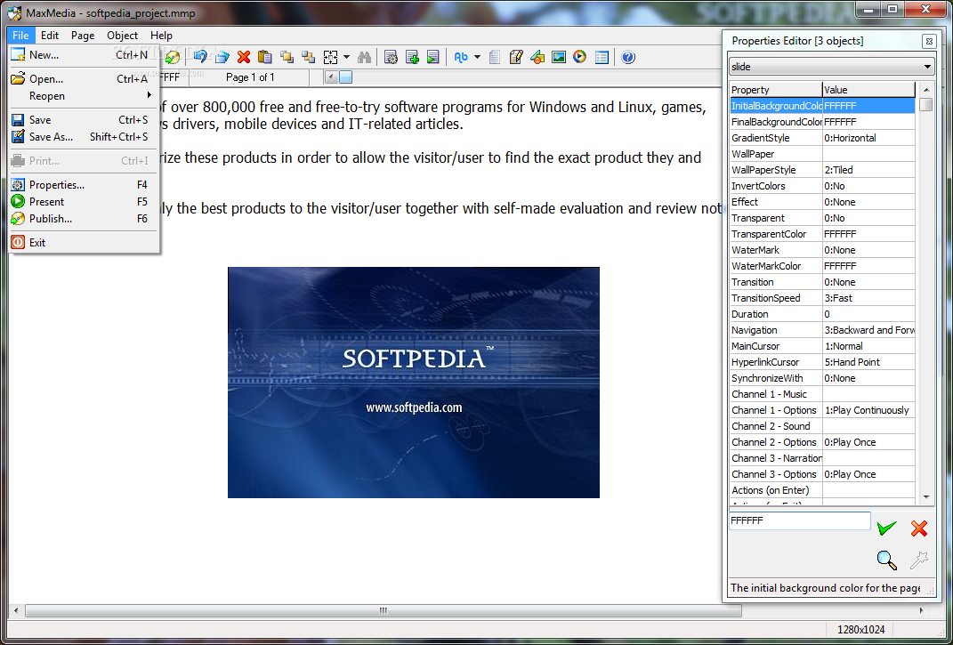The width and height of the screenshot is (953, 645).
Task: Choose Exit from the File menu
Action: pos(85,243)
